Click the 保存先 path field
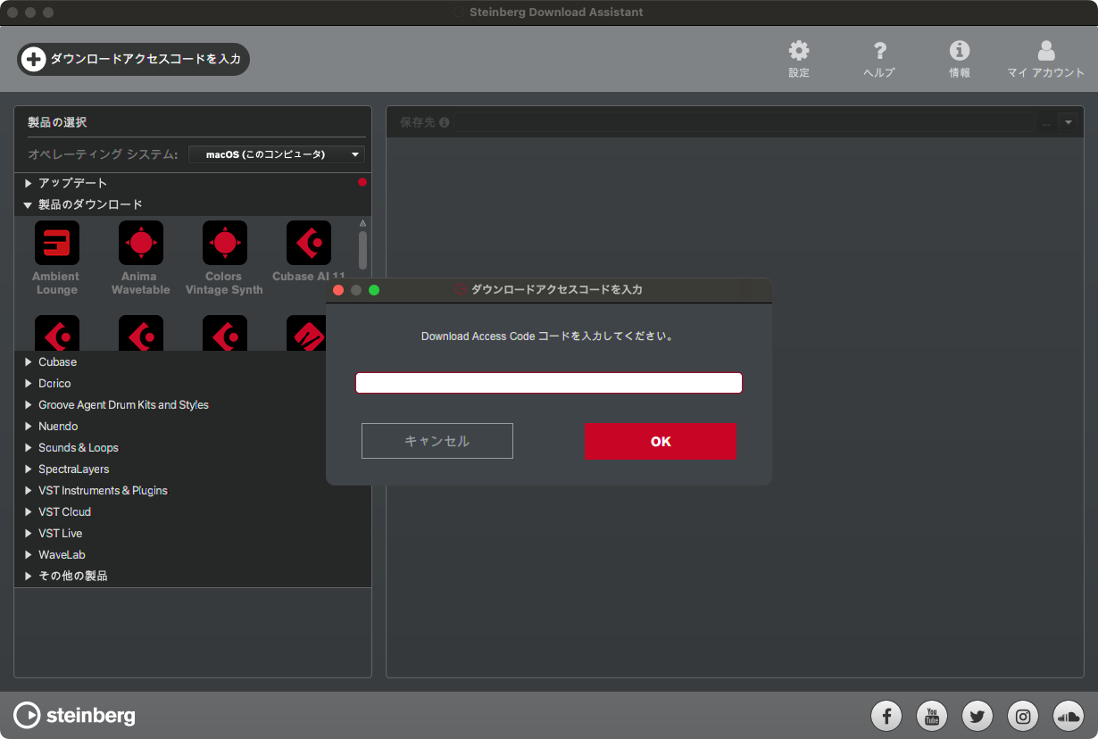 click(x=744, y=122)
